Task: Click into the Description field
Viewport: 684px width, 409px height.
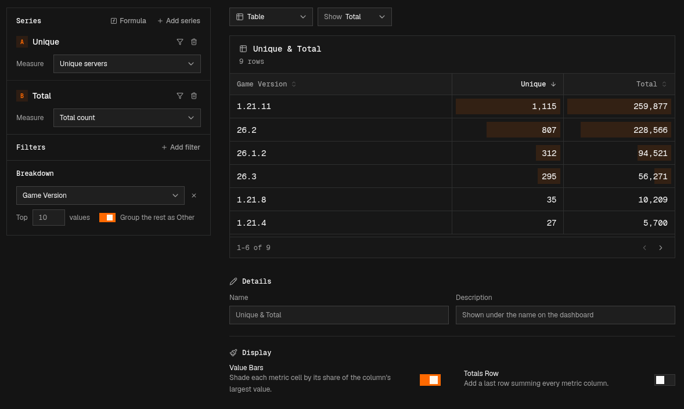Action: (566, 315)
